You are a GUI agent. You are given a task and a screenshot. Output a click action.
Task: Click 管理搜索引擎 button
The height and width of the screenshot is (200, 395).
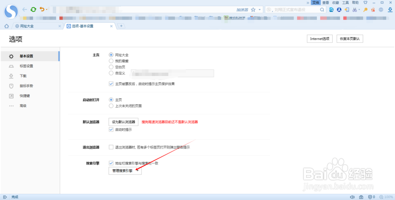[x=125, y=171]
